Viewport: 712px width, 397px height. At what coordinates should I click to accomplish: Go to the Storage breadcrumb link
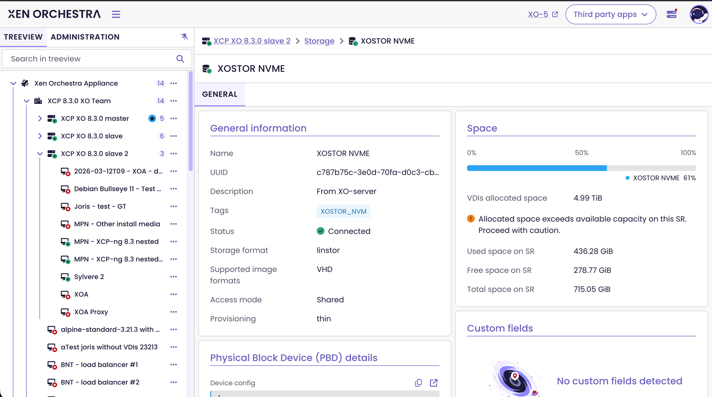click(x=319, y=41)
